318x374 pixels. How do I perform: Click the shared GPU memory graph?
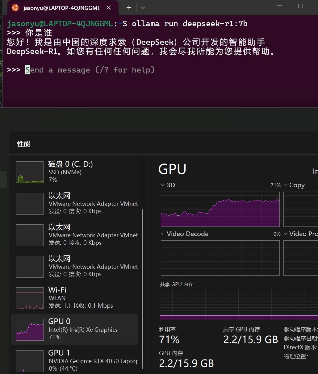point(239,304)
